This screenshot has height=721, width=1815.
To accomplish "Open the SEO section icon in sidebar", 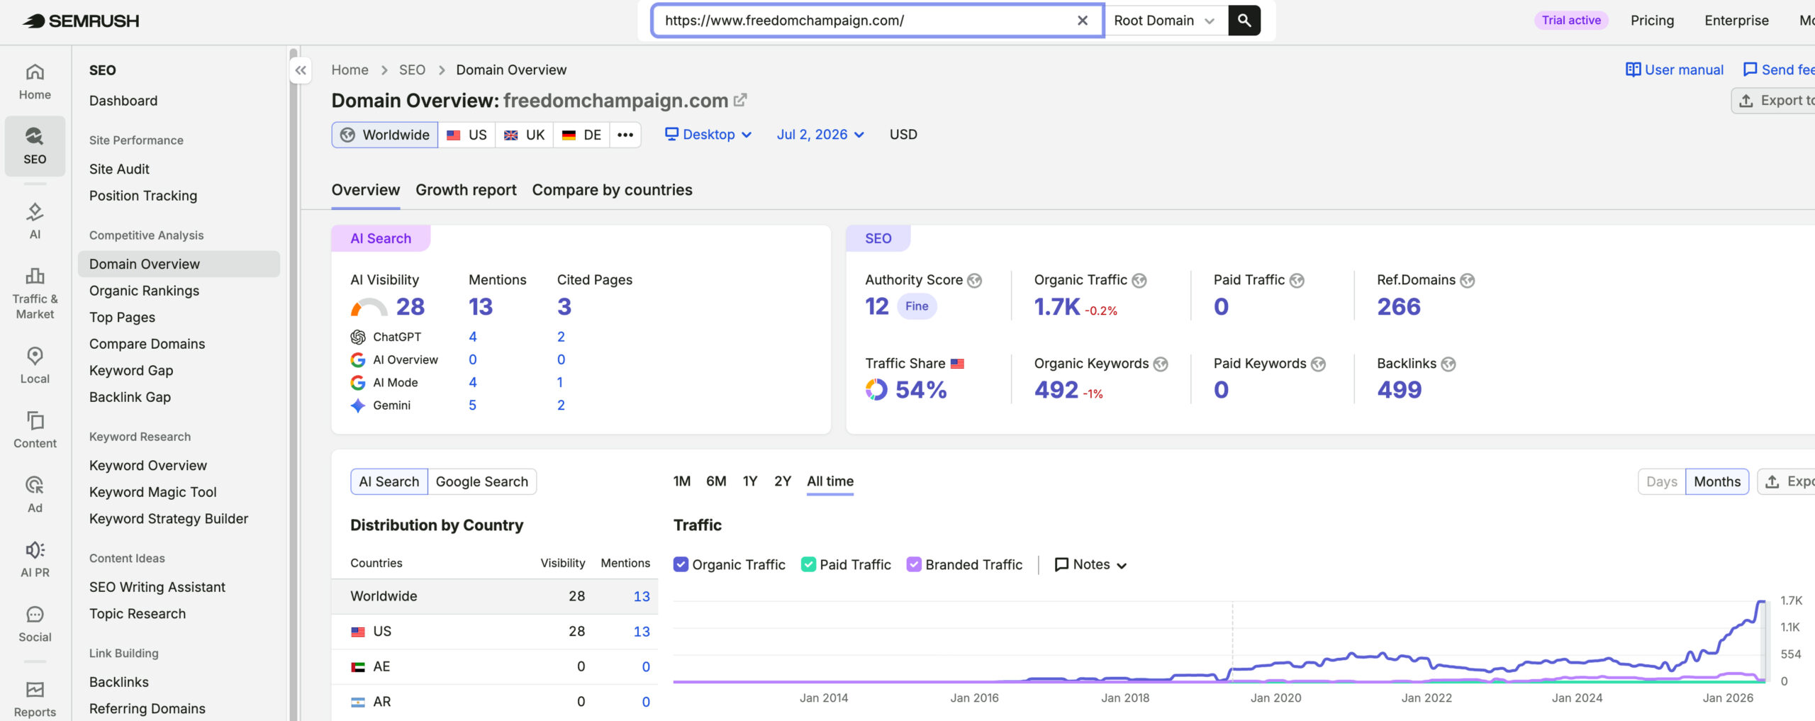I will (35, 145).
